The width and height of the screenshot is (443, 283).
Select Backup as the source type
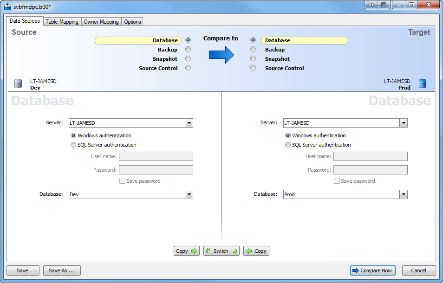coord(188,50)
